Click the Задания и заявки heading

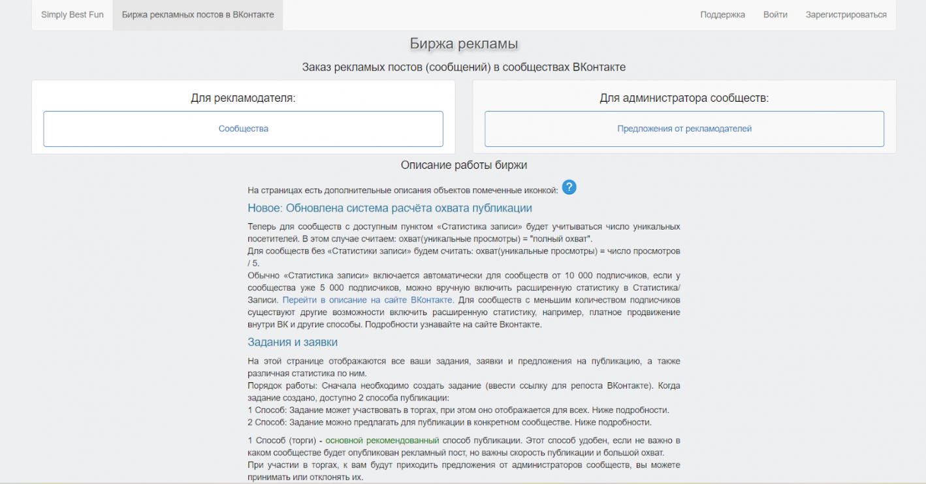pos(293,342)
